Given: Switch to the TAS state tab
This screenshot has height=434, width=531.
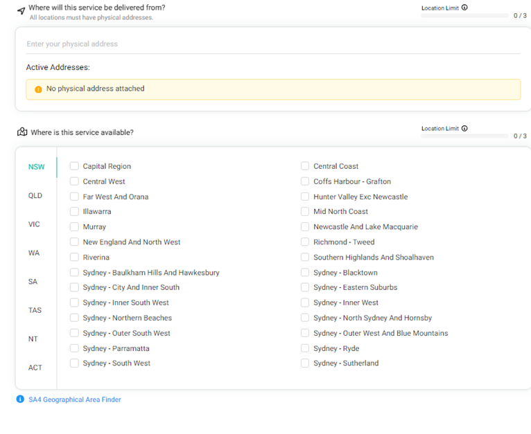Looking at the screenshot, I should (x=35, y=310).
